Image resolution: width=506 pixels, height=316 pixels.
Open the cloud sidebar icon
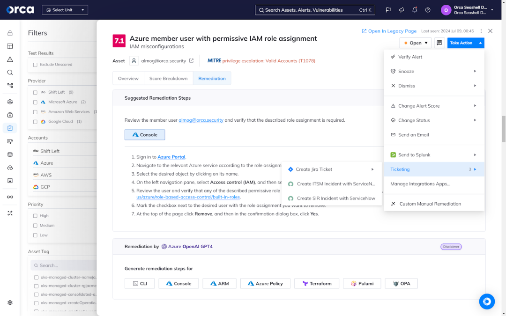(x=10, y=168)
